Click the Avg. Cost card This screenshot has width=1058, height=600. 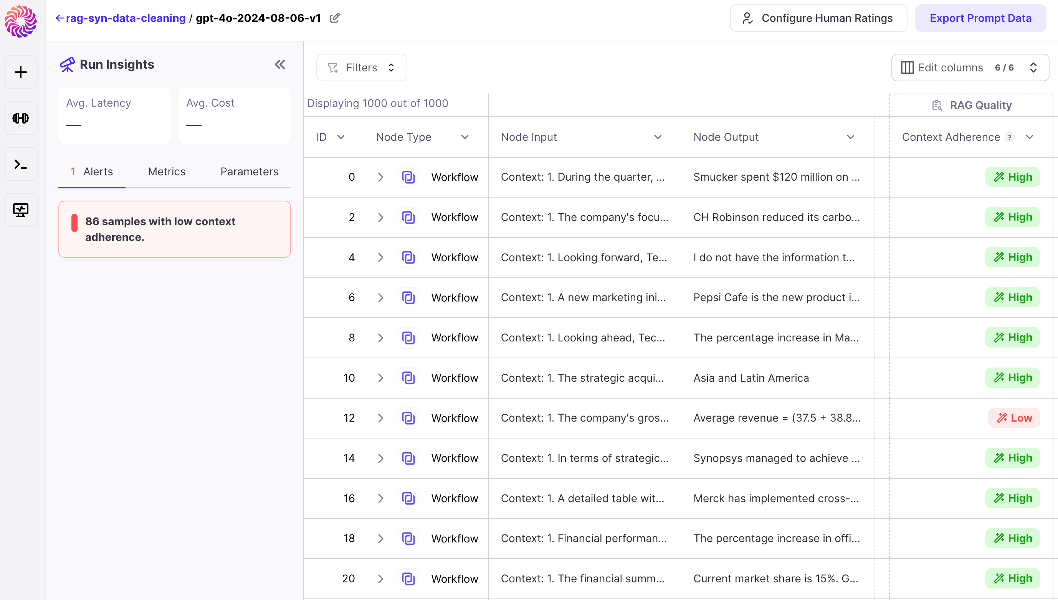[x=235, y=115]
